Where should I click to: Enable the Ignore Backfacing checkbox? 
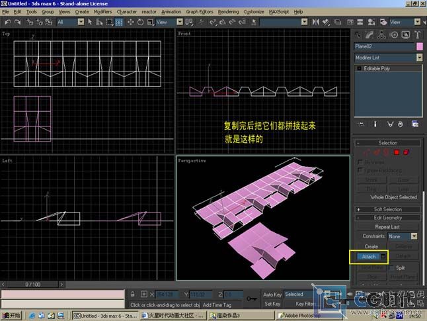coord(360,170)
